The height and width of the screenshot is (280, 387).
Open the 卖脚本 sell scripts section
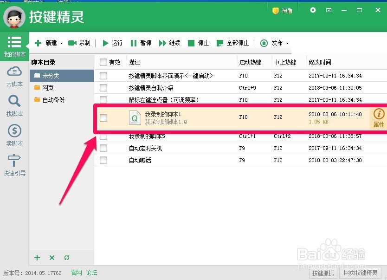tap(14, 136)
